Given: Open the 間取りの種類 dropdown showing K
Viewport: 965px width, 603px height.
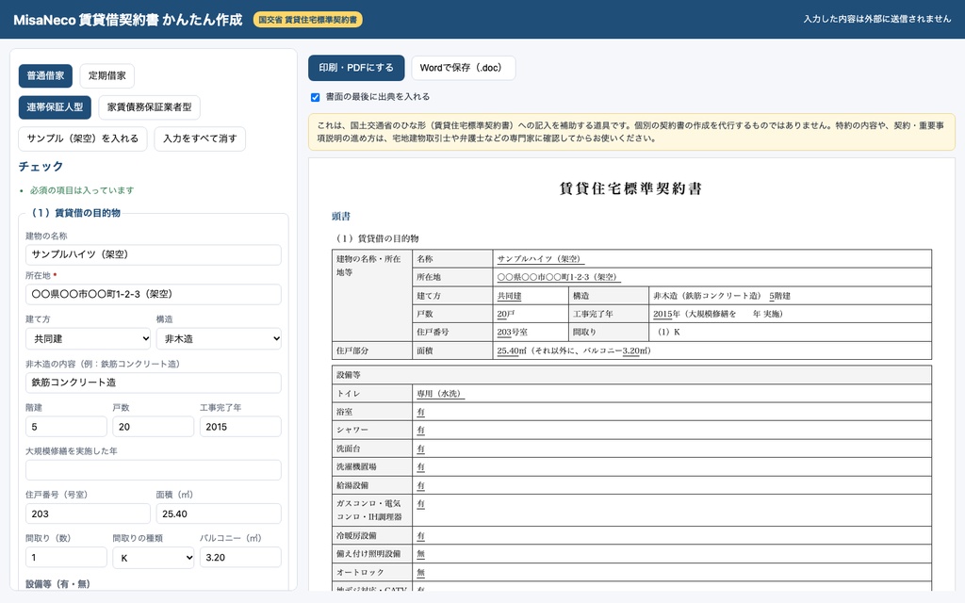Looking at the screenshot, I should pos(154,558).
